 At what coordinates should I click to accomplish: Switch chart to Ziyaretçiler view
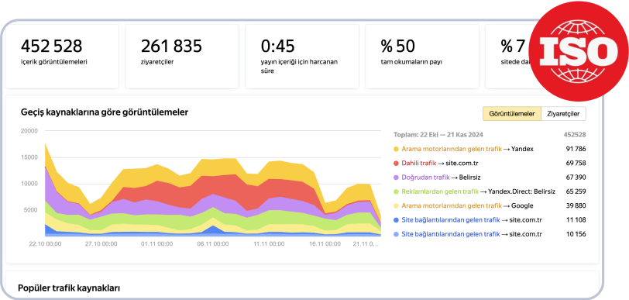coord(563,114)
